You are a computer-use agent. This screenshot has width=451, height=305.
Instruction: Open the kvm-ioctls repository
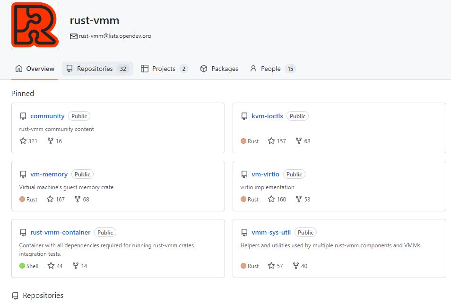(x=267, y=116)
